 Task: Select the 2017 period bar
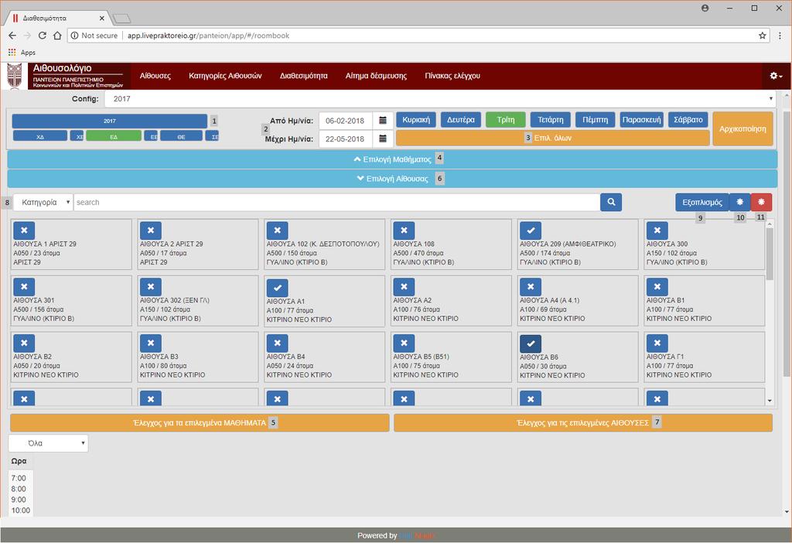pos(110,121)
